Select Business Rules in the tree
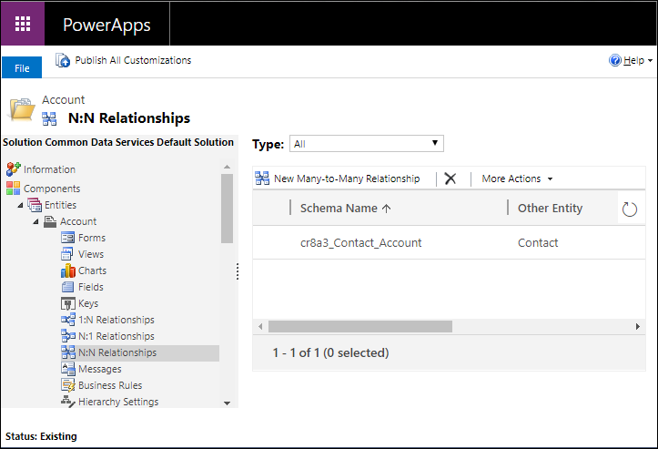 pyautogui.click(x=110, y=385)
